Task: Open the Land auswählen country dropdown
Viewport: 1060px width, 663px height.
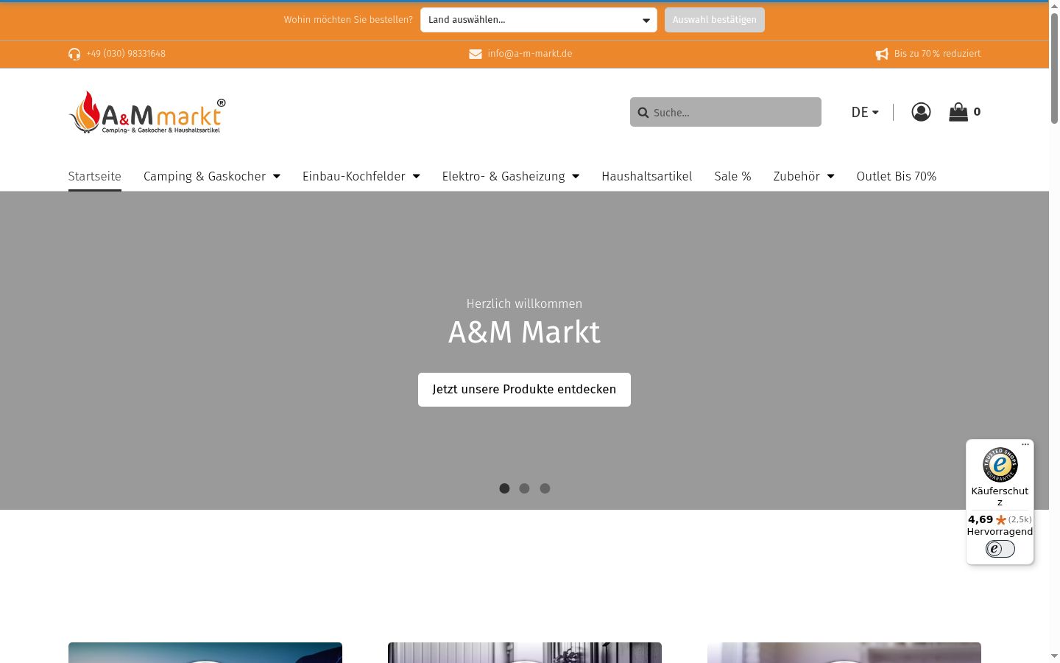Action: (539, 20)
